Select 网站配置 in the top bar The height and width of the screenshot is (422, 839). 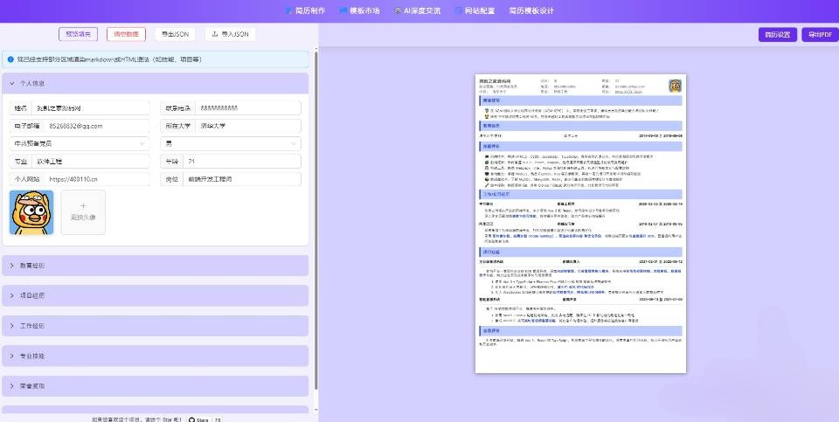pyautogui.click(x=475, y=10)
